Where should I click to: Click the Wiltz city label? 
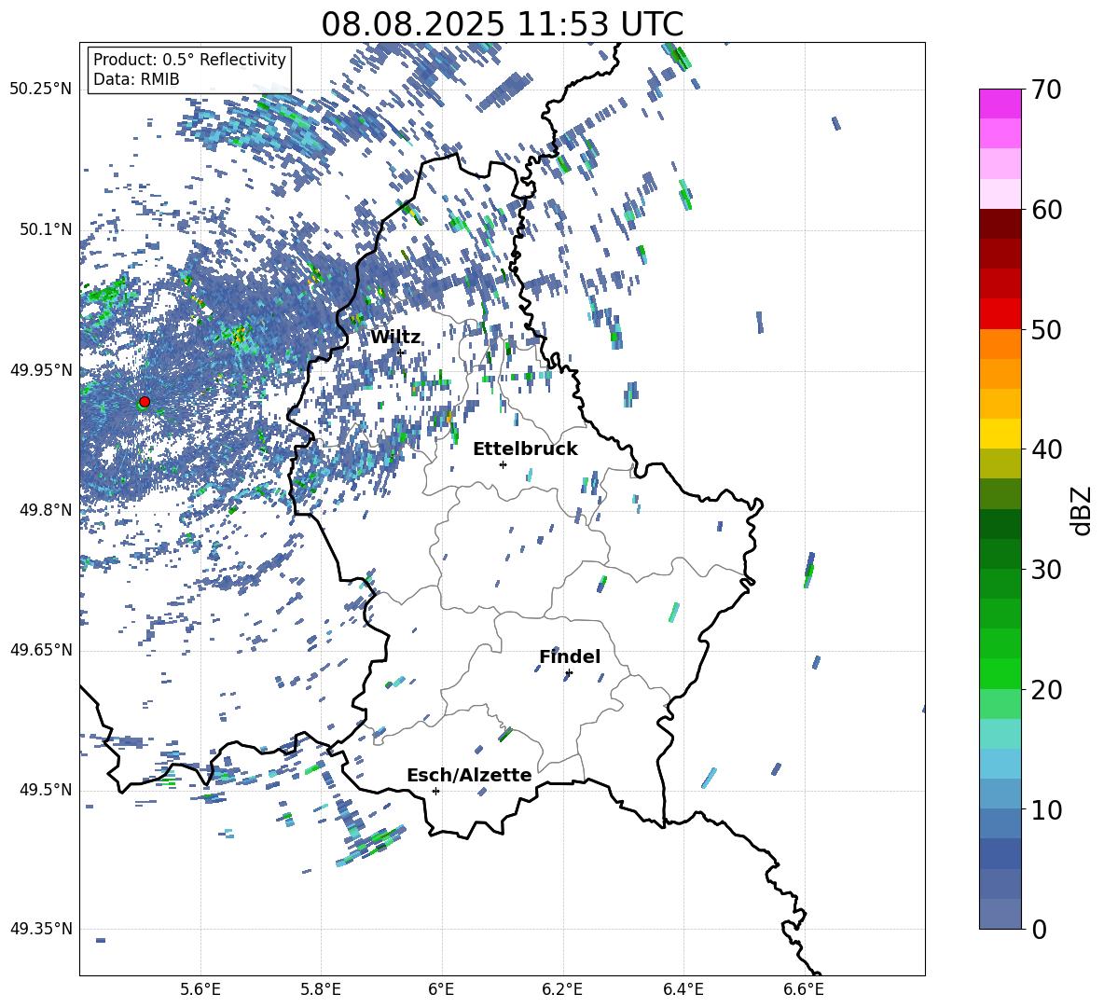pyautogui.click(x=395, y=338)
